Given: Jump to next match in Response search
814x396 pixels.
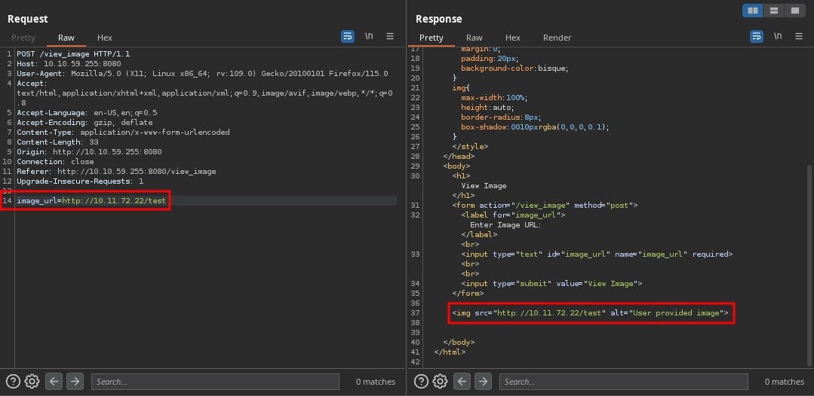Looking at the screenshot, I should [x=483, y=382].
